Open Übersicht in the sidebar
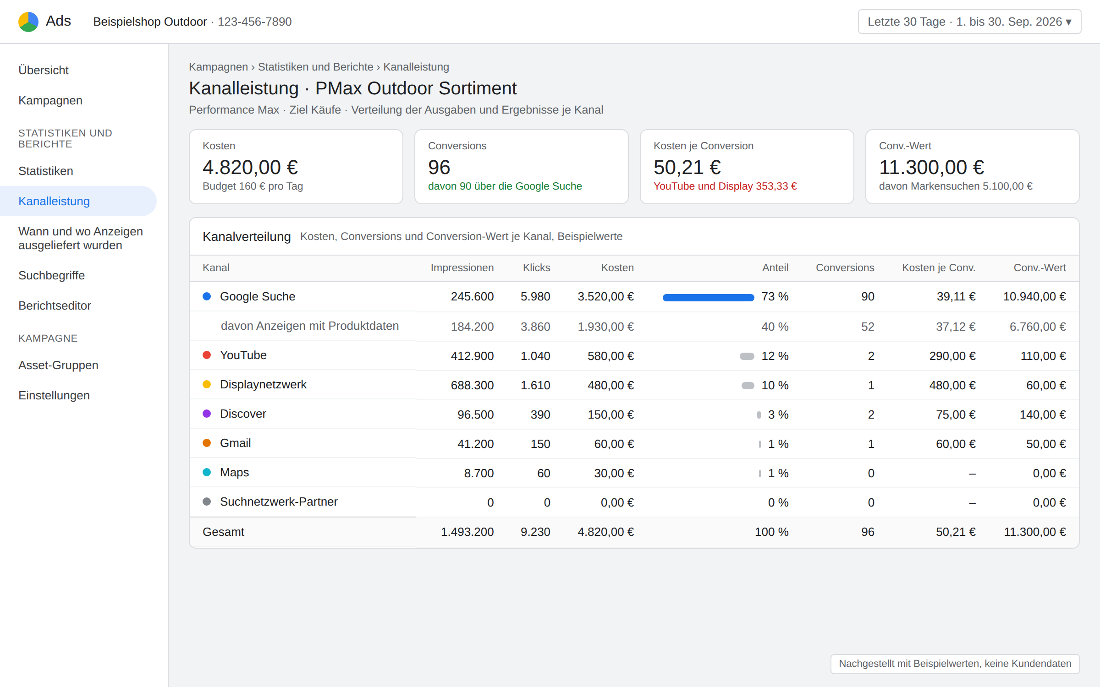The height and width of the screenshot is (687, 1100). [44, 70]
